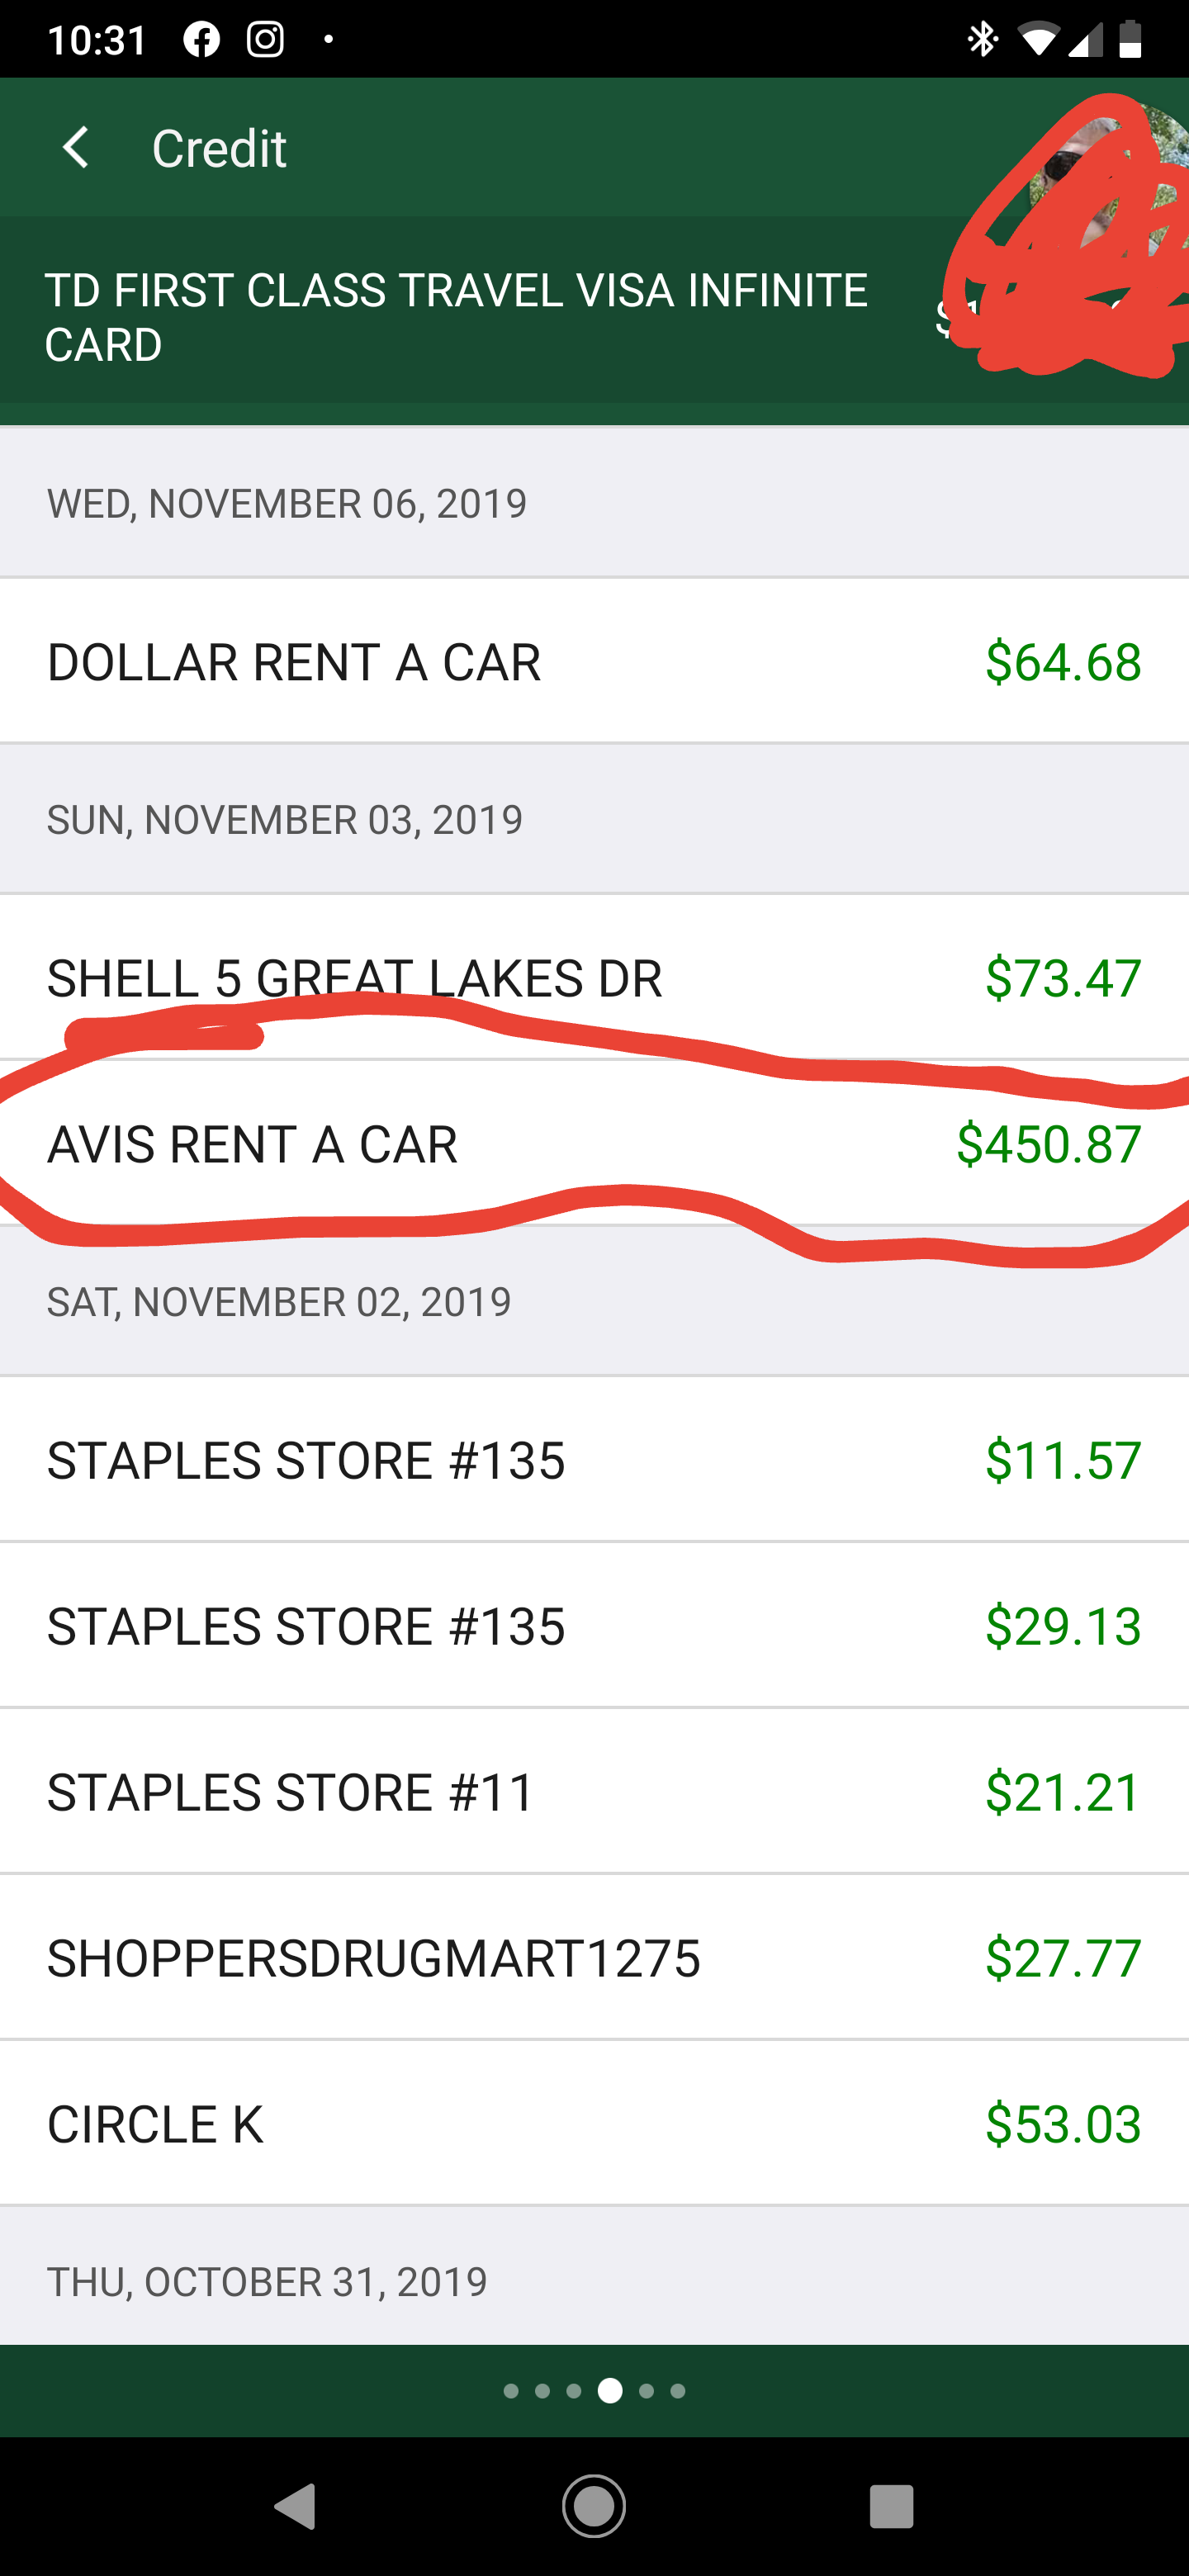Select the last page indicator dot

pyautogui.click(x=678, y=2391)
